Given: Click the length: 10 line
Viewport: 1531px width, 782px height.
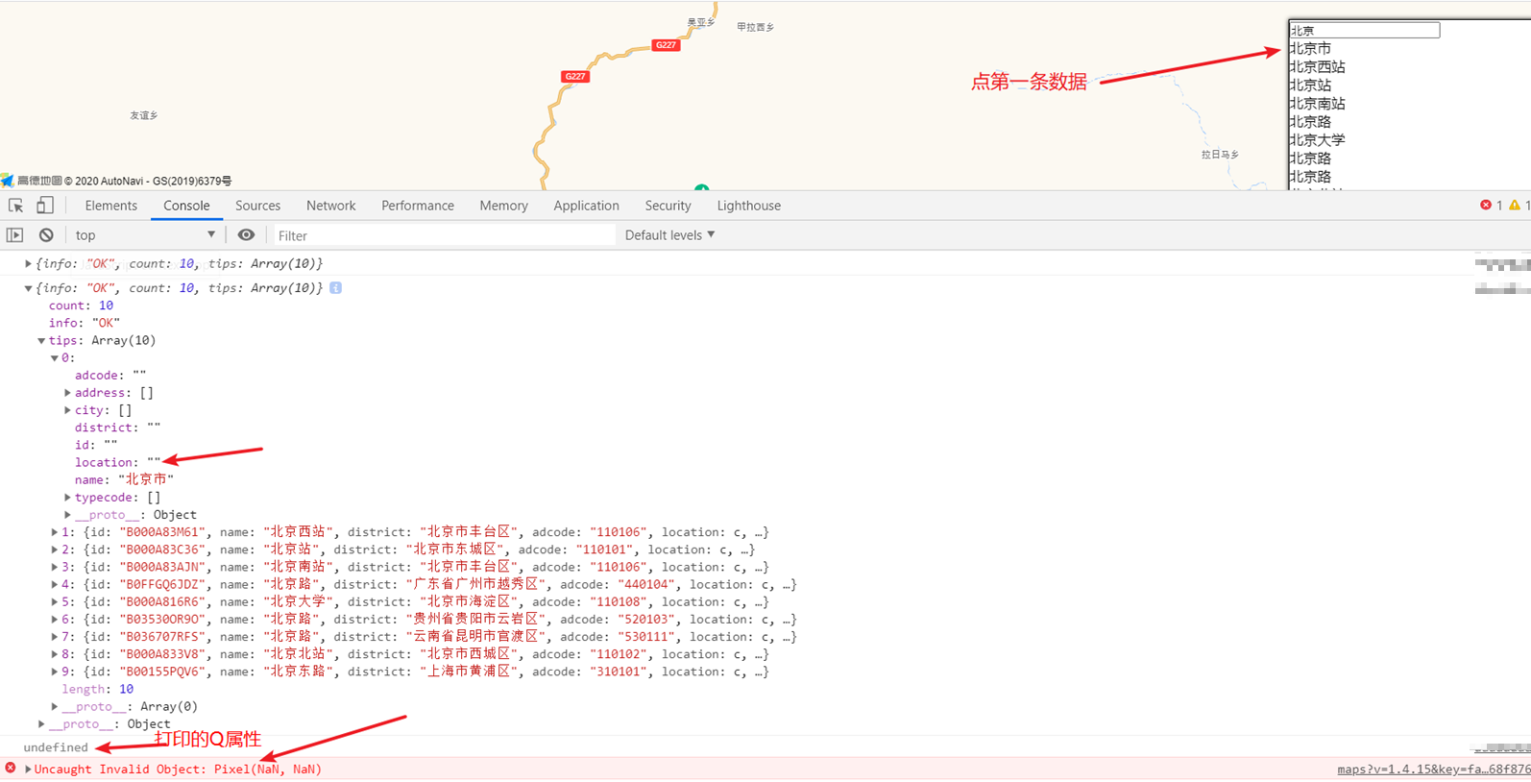Looking at the screenshot, I should (x=98, y=689).
